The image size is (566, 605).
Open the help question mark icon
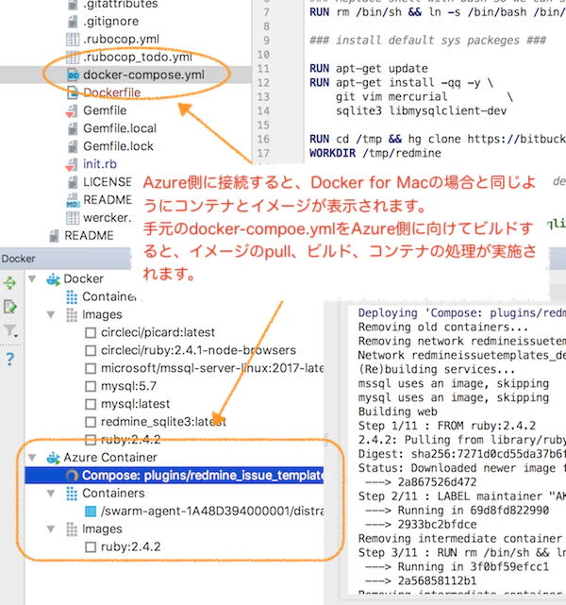(x=10, y=360)
